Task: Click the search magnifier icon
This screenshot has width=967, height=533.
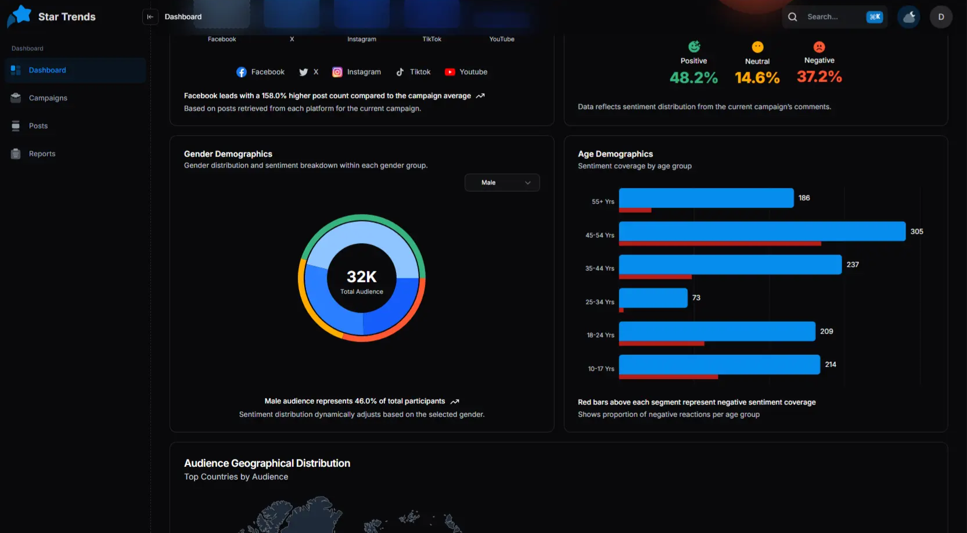Action: (x=792, y=17)
